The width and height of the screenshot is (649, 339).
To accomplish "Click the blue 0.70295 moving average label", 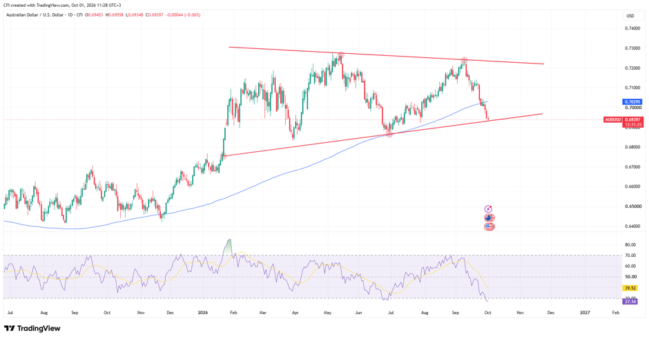I will pos(633,101).
